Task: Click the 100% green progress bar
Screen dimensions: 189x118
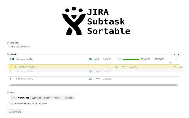Action: [x=131, y=60]
